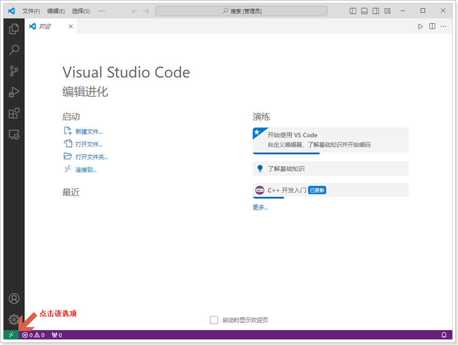Click 打开文件夹... link
This screenshot has height=345, width=458.
click(x=92, y=157)
